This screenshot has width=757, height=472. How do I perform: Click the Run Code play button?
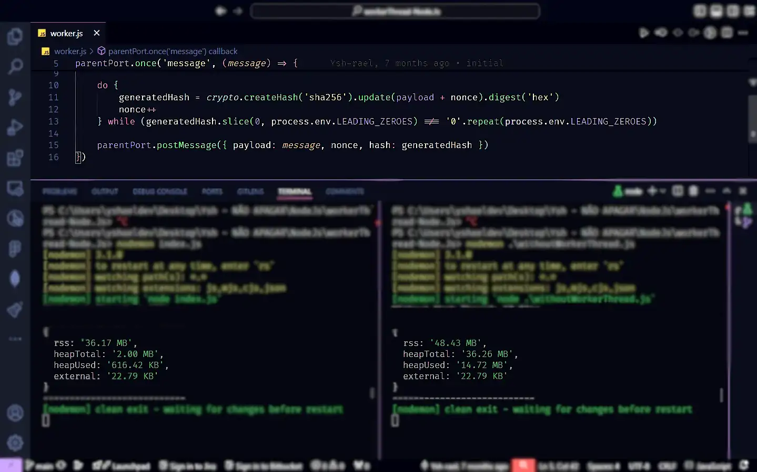coord(644,33)
